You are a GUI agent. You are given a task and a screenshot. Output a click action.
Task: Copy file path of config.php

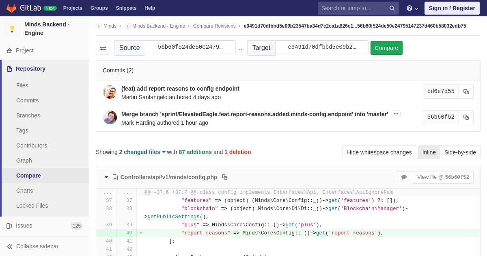tap(224, 177)
